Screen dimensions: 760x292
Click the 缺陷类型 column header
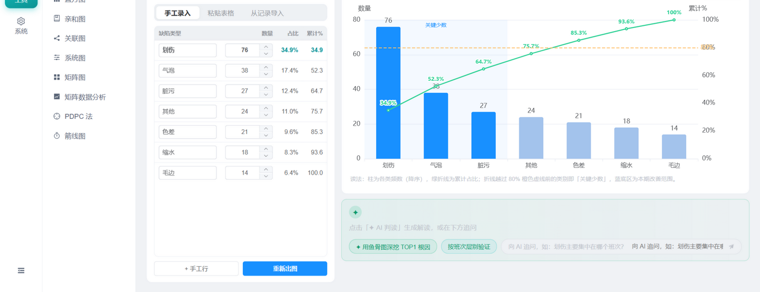pyautogui.click(x=170, y=33)
